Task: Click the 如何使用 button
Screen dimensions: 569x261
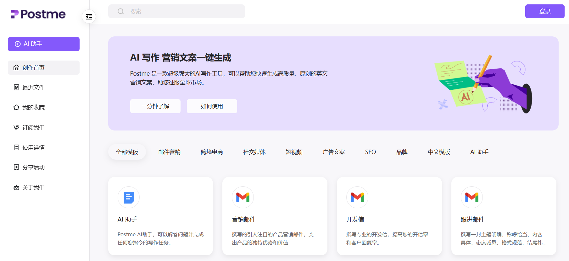Action: click(212, 106)
